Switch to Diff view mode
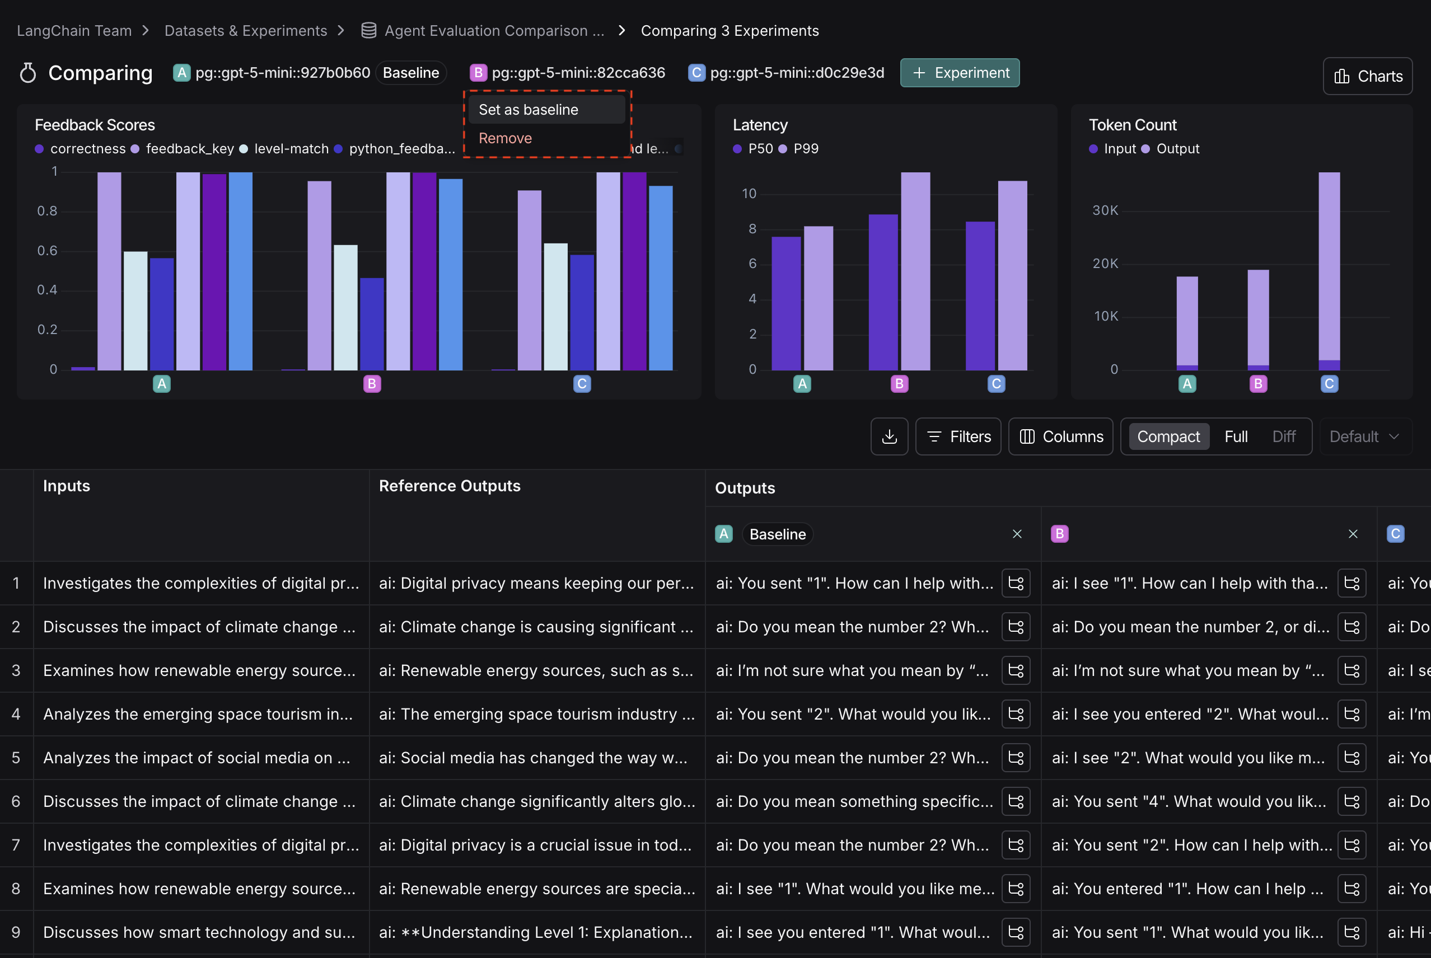The image size is (1431, 958). 1284,436
